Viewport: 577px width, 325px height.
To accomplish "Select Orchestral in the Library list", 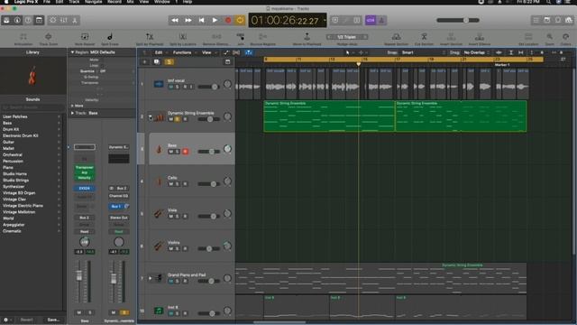I will 13,154.
